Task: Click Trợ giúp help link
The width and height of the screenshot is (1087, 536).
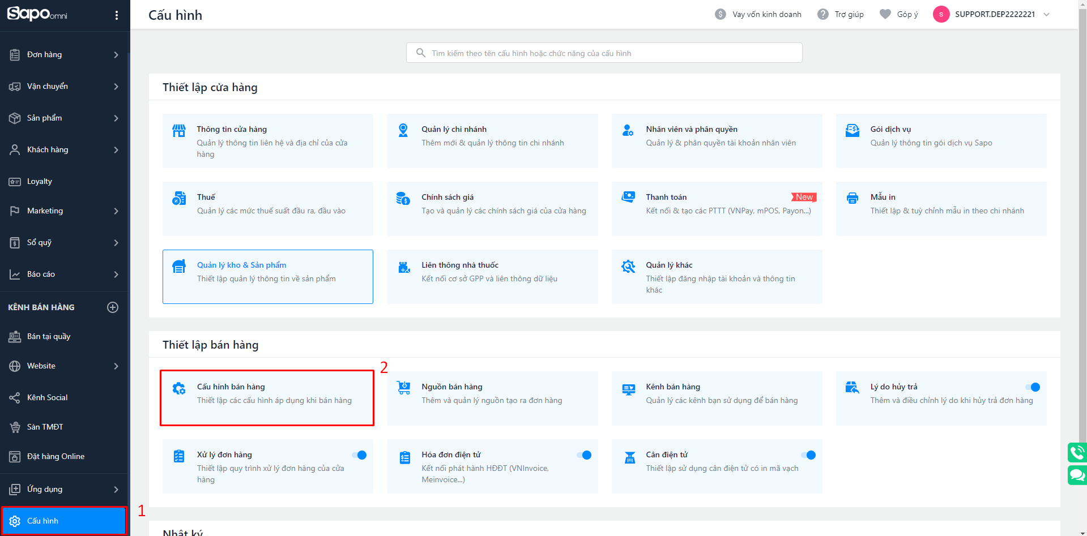Action: pyautogui.click(x=841, y=14)
